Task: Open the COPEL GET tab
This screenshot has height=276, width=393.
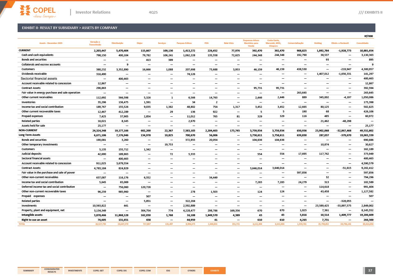Action: (98, 271)
